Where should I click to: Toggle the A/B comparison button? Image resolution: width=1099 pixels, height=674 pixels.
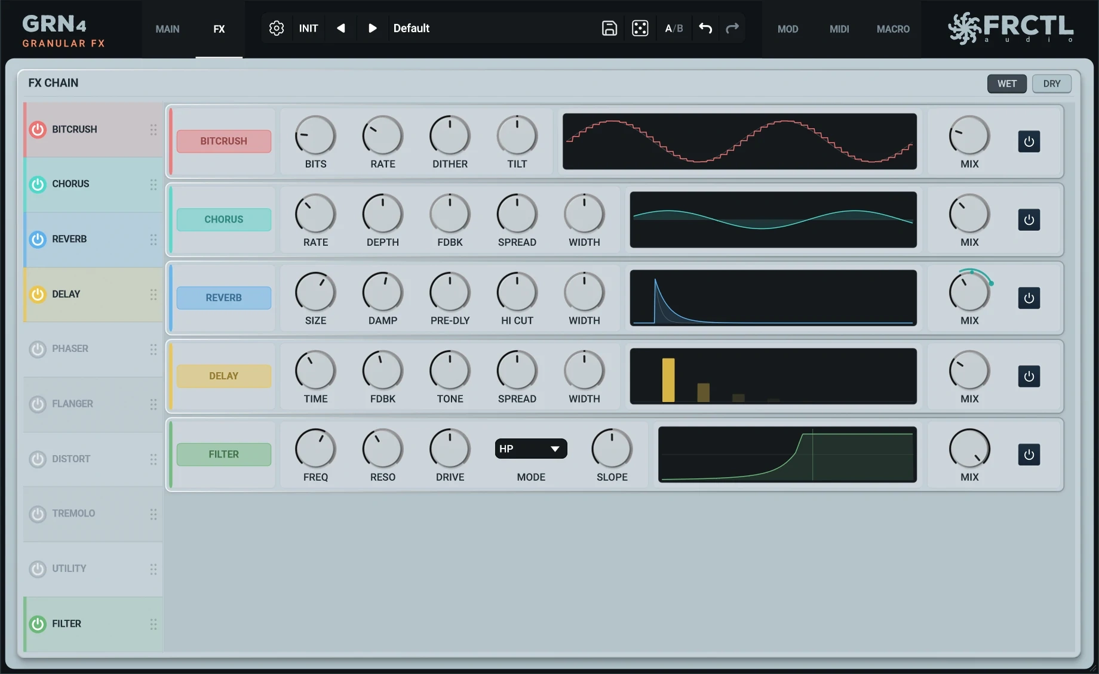click(x=674, y=28)
